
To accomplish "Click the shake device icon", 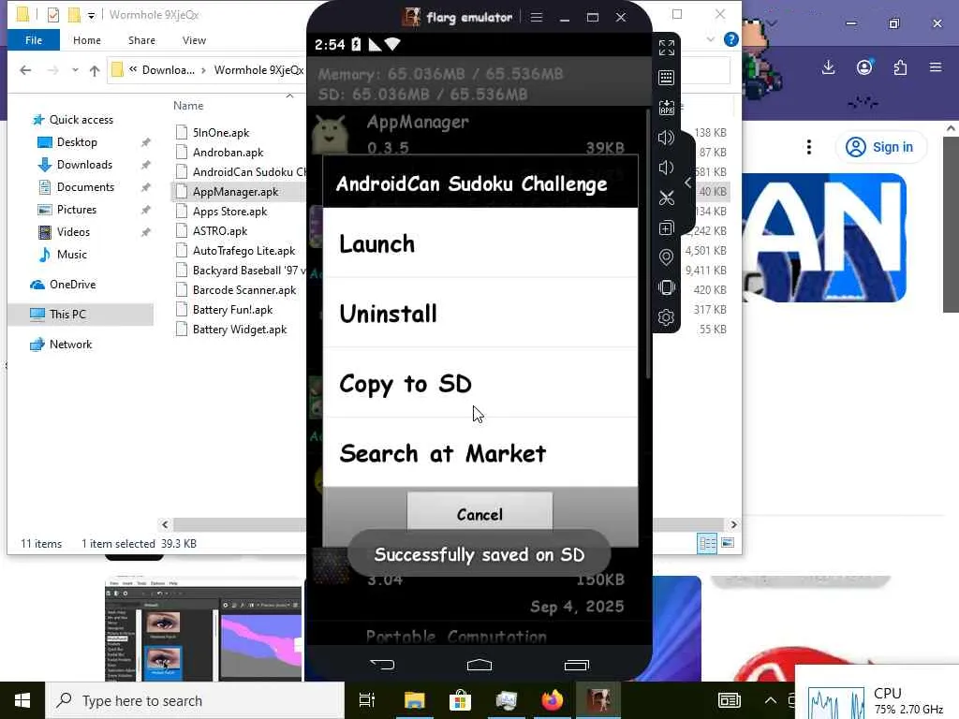I will tap(667, 287).
